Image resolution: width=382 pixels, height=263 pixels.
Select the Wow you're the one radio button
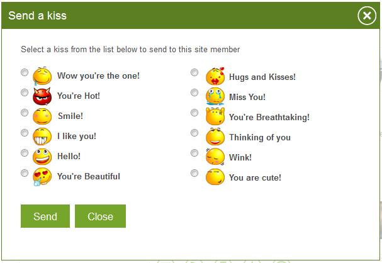tap(25, 72)
